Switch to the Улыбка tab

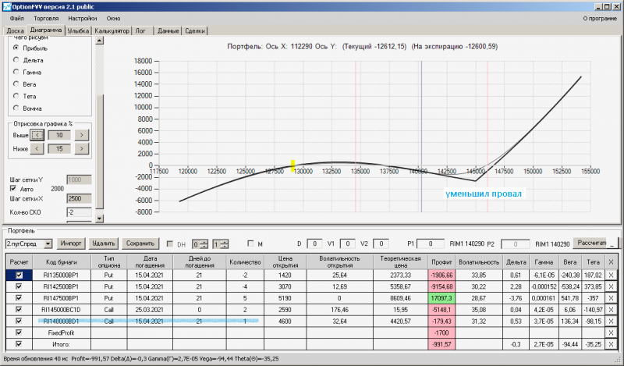78,30
